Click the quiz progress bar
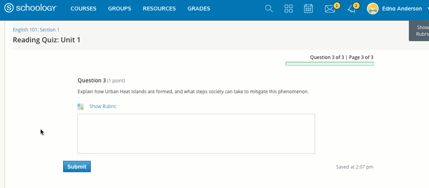429x188 pixels. (329, 64)
